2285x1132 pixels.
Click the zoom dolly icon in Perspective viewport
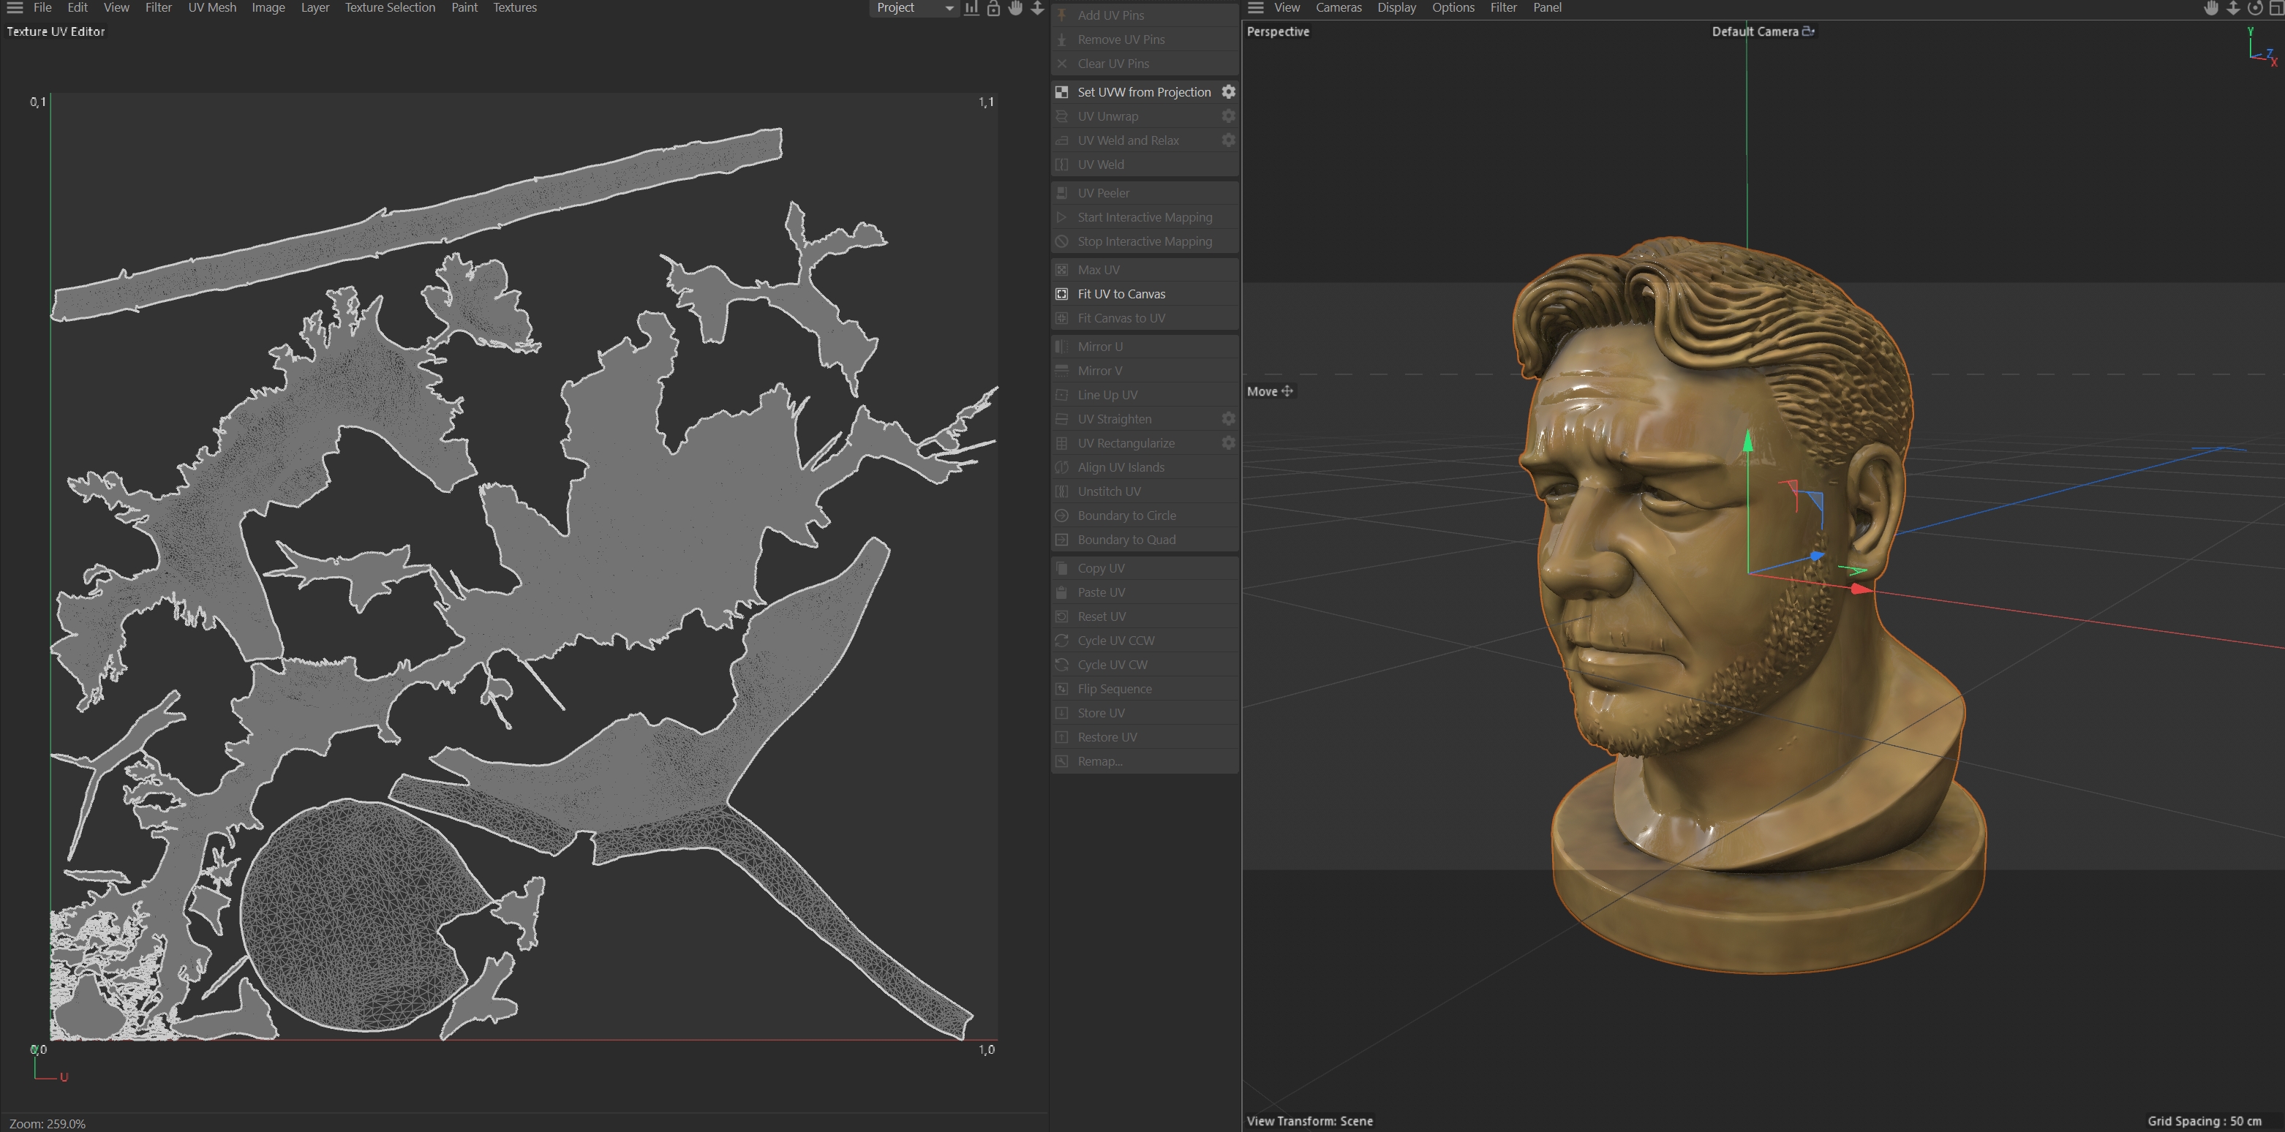click(2232, 8)
